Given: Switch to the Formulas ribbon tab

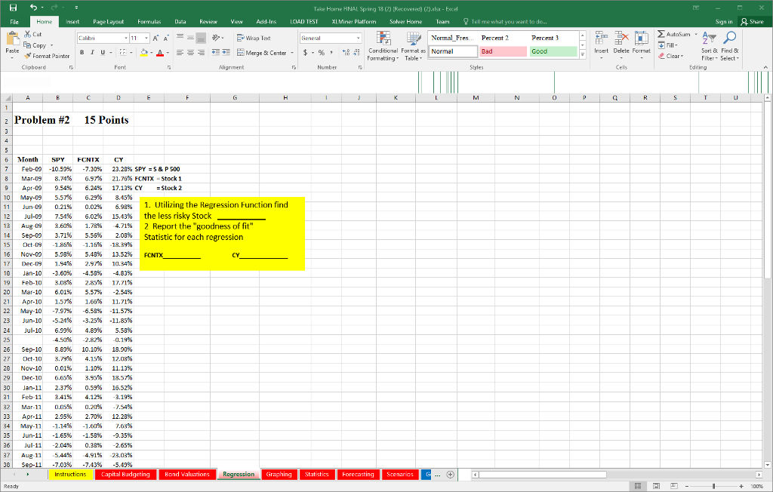Looking at the screenshot, I should tap(149, 22).
